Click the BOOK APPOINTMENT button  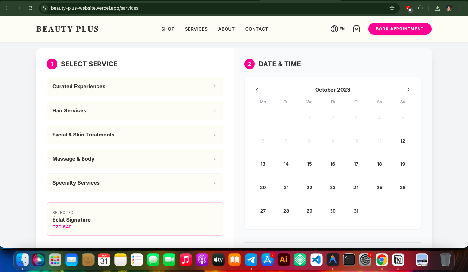400,29
